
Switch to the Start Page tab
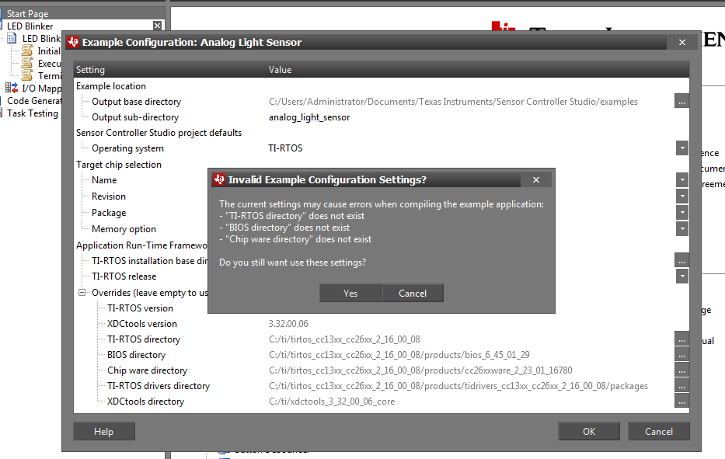[x=27, y=14]
